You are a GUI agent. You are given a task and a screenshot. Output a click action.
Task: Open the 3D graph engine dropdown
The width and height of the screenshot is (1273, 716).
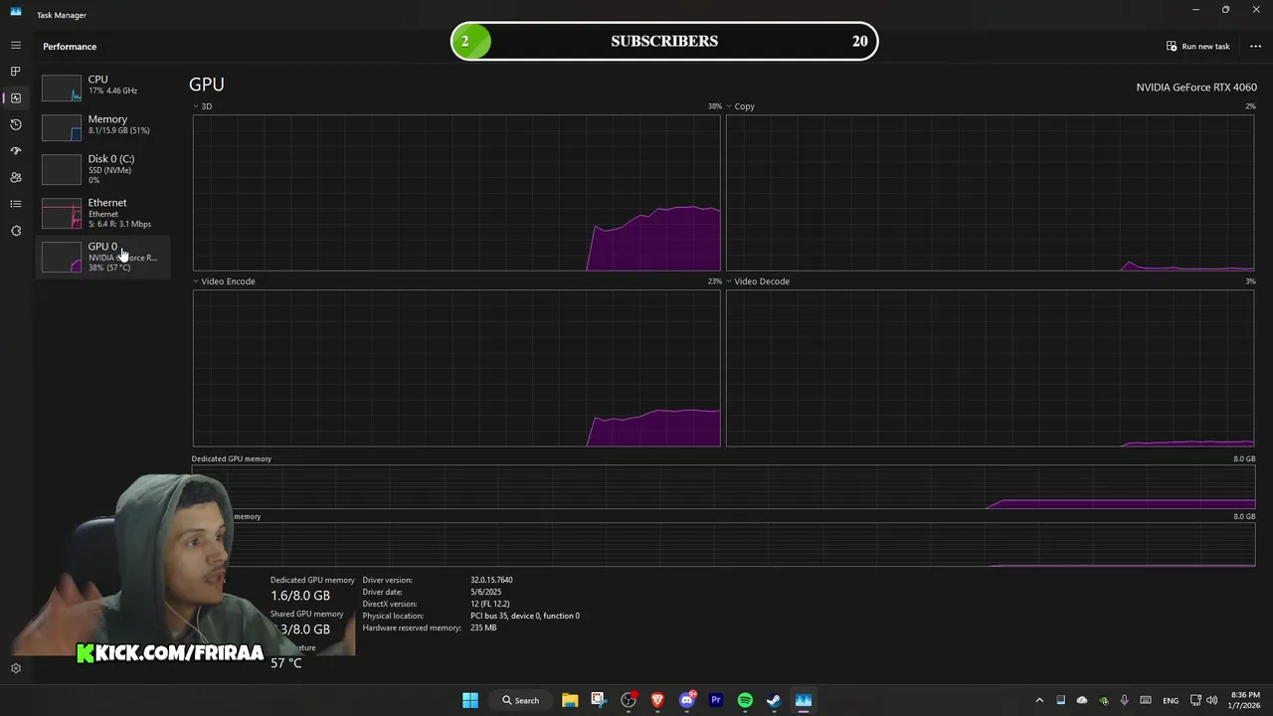(202, 106)
